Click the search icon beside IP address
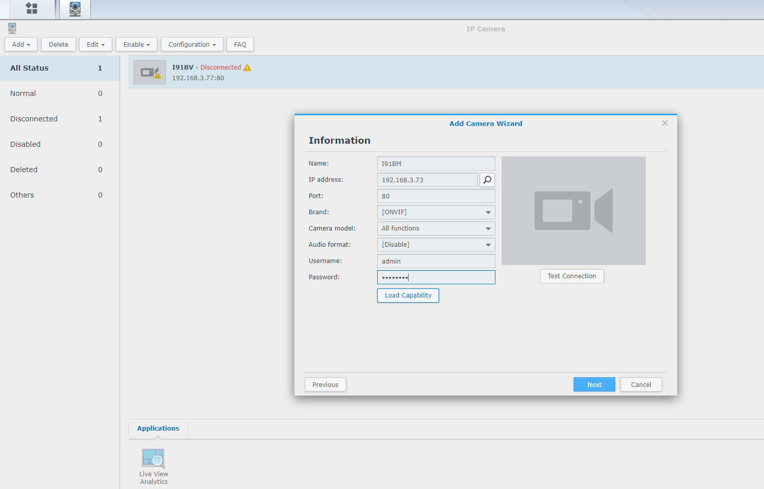The height and width of the screenshot is (489, 764). (x=487, y=180)
